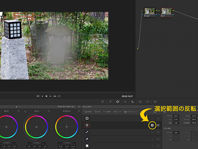Select node 02 thumbnail in node editor
Viewport: 198px width, 149px height.
click(x=166, y=12)
